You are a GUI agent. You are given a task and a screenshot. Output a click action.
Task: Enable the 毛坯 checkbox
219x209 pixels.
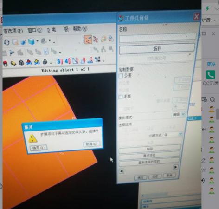[x=121, y=97]
